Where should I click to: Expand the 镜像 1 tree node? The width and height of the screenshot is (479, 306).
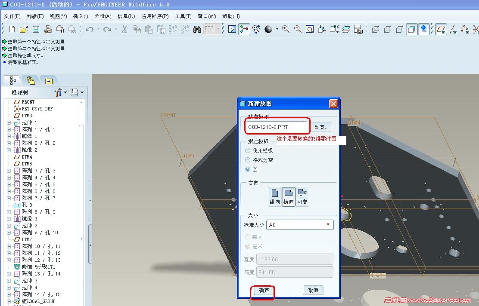coord(9,136)
